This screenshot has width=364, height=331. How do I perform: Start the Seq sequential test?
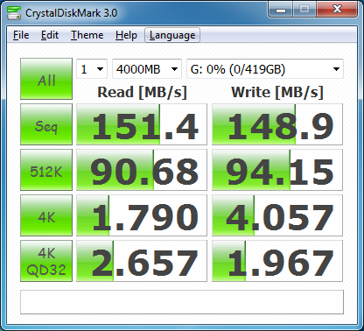tap(46, 124)
